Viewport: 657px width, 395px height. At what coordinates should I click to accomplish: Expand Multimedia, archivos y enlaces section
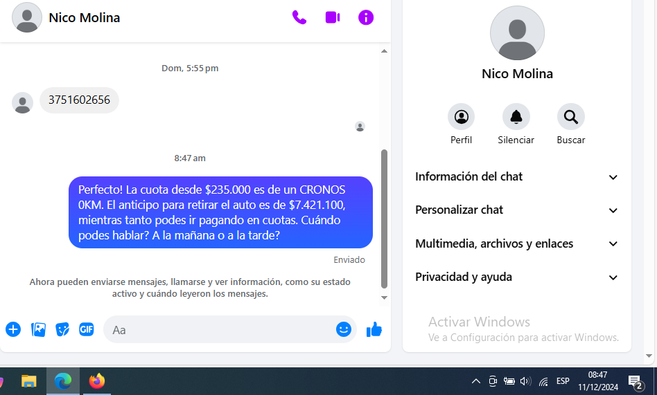click(517, 244)
